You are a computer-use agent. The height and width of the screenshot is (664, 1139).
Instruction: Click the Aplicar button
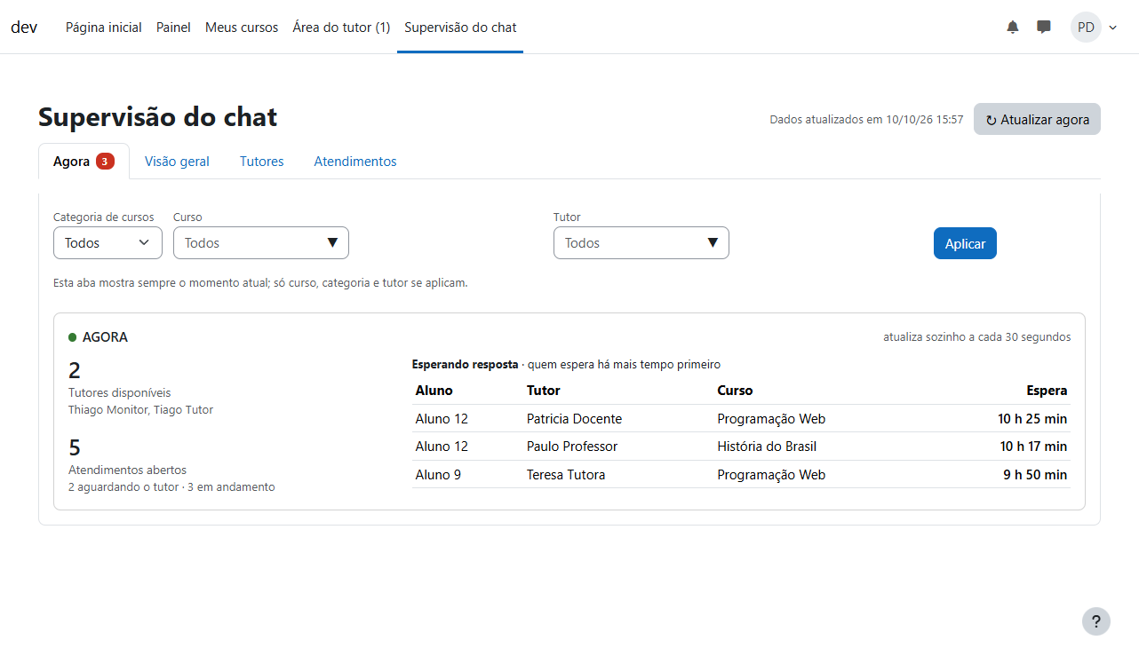coord(965,243)
